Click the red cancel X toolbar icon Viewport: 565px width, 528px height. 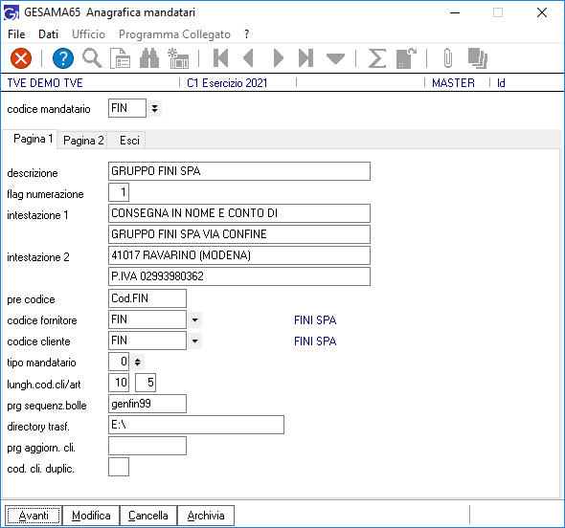21,58
